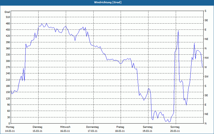Screen dimensions: 214x134
Task: Click the 90 y-axis value
Action: (9, 105)
